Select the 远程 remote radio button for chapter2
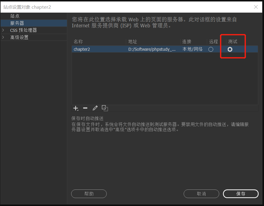This screenshot has width=264, height=206. point(211,49)
